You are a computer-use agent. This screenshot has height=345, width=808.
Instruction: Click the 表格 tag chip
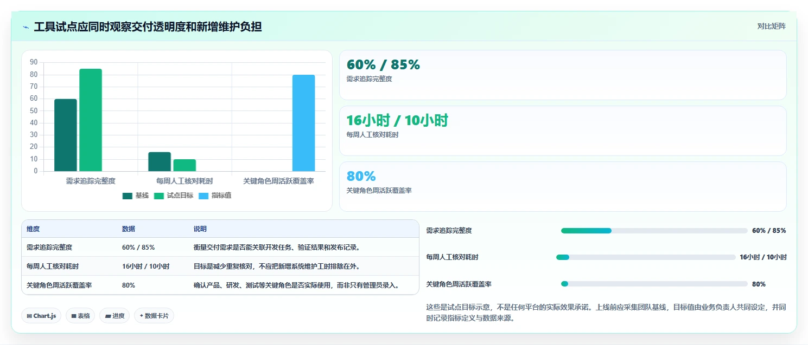click(80, 316)
